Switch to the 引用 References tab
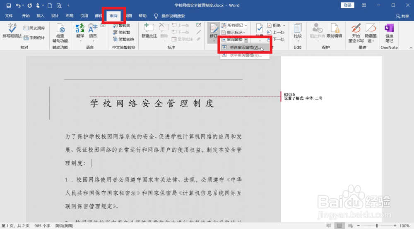This screenshot has width=414, height=229. click(84, 16)
